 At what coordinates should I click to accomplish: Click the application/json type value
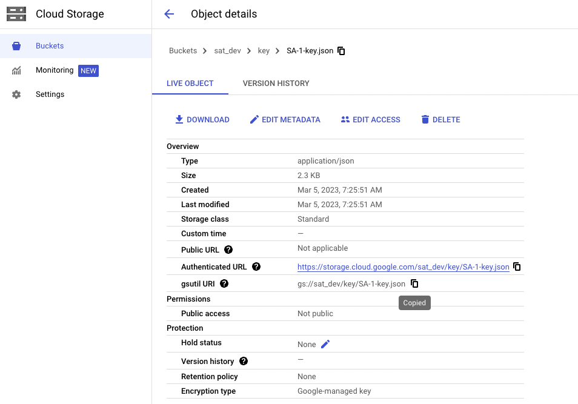coord(326,161)
